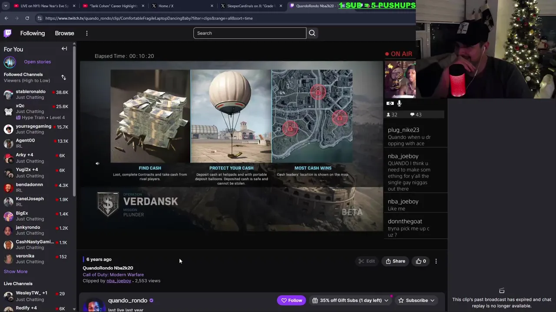Switch to the Home / X browser tab
This screenshot has height=312, width=556.
pyautogui.click(x=182, y=6)
